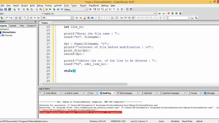
Task: Switch to the CppCheck messages tab
Action: click(x=170, y=93)
